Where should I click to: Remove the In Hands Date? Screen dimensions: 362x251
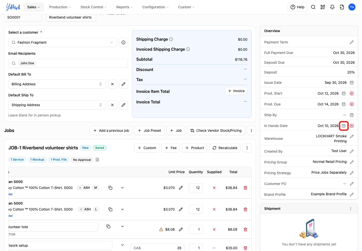pos(352,126)
